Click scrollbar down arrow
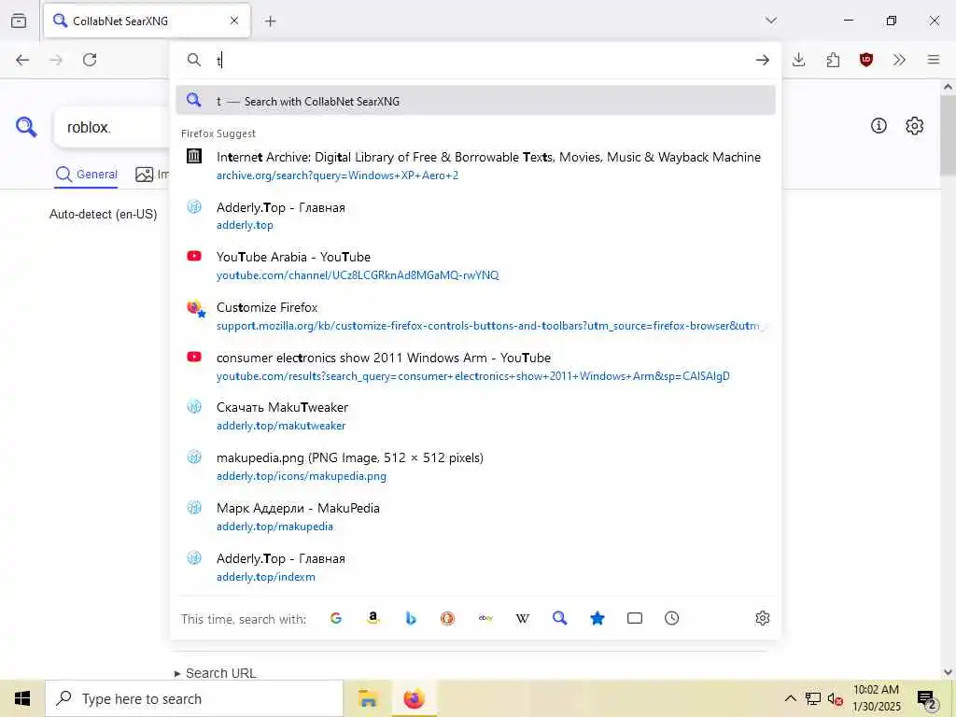The height and width of the screenshot is (717, 956). (x=948, y=672)
